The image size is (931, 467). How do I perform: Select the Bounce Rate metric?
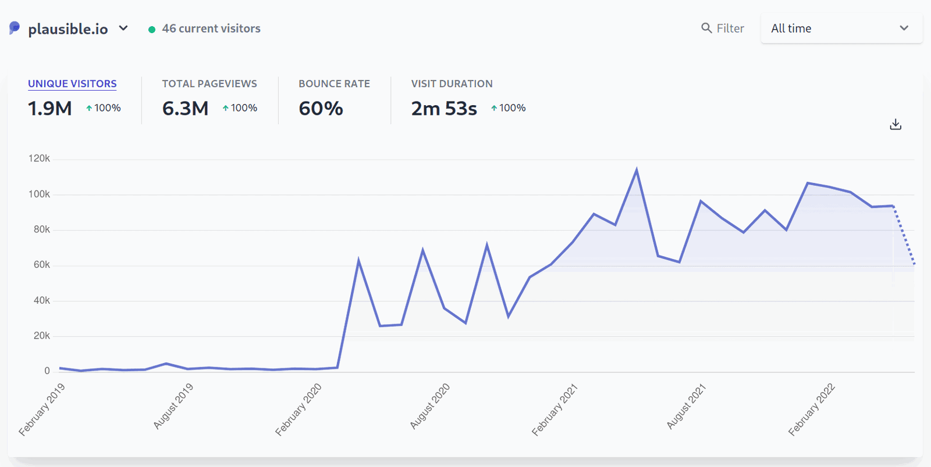coord(334,84)
